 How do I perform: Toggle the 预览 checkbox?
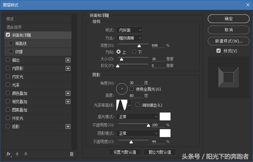click(x=218, y=51)
